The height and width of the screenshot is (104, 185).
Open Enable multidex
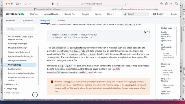click(x=15, y=69)
